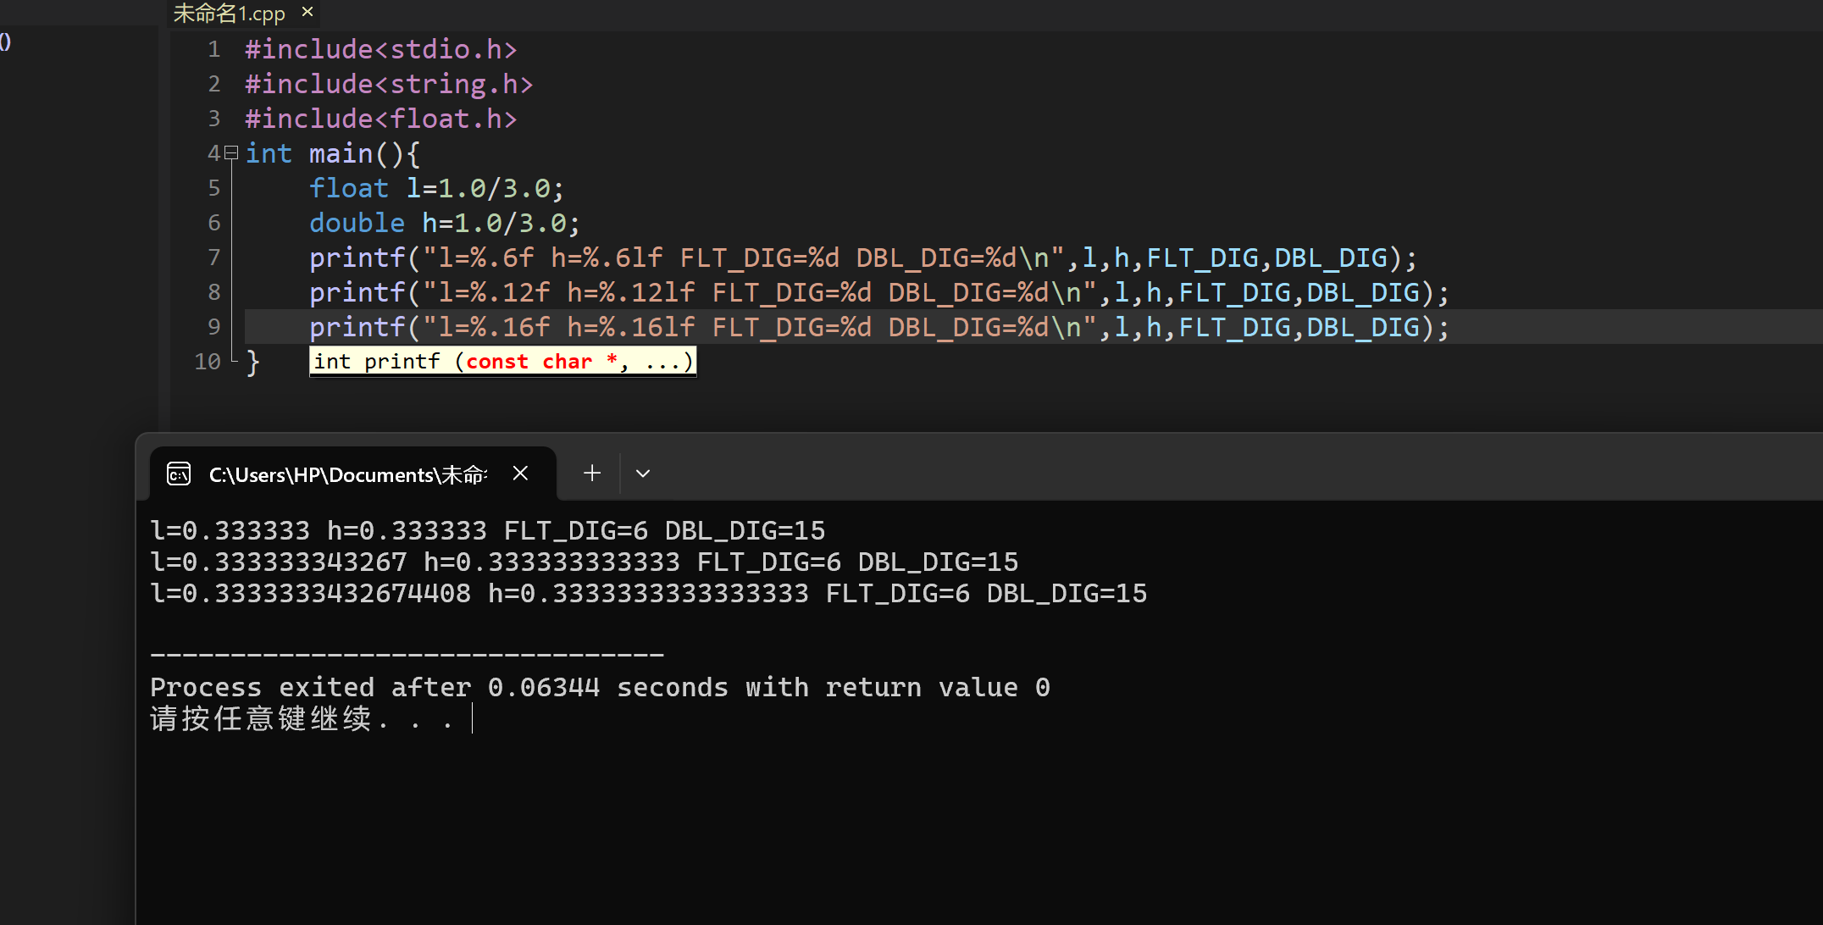The width and height of the screenshot is (1823, 925).
Task: Click line number 1 in gutter
Action: pos(213,49)
